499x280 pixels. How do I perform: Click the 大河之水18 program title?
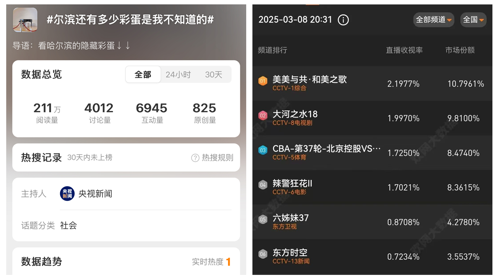pos(295,114)
